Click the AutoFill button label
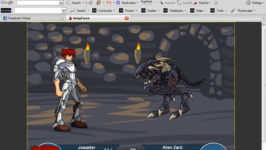 click(187, 3)
